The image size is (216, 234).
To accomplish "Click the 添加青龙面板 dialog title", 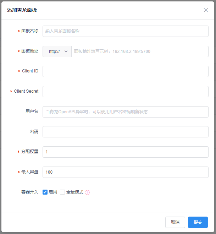I will click(x=22, y=10).
